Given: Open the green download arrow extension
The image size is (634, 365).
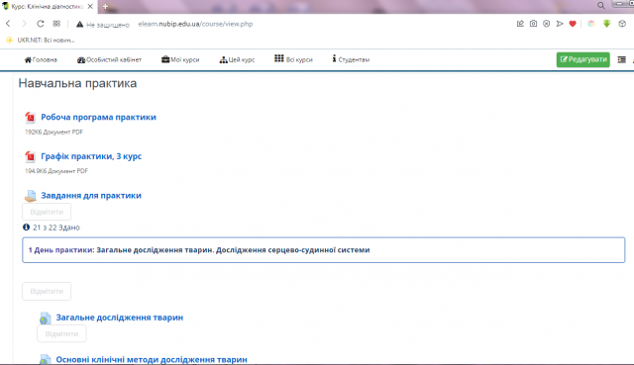Looking at the screenshot, I should (x=606, y=24).
